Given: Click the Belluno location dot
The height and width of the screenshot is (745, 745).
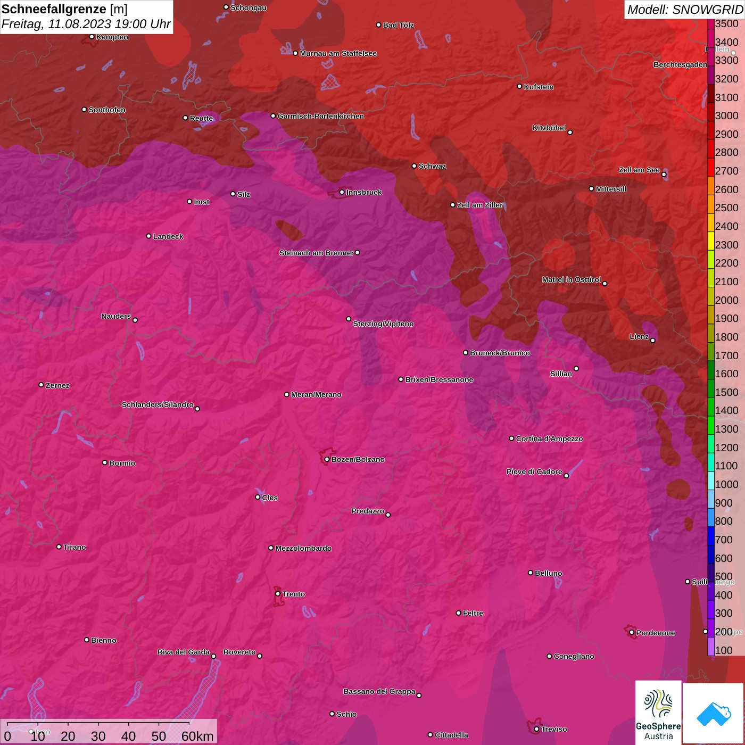Looking at the screenshot, I should [531, 573].
